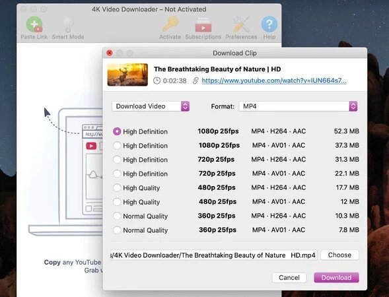The image size is (389, 297).
Task: Click the purple Download button
Action: 336,278
